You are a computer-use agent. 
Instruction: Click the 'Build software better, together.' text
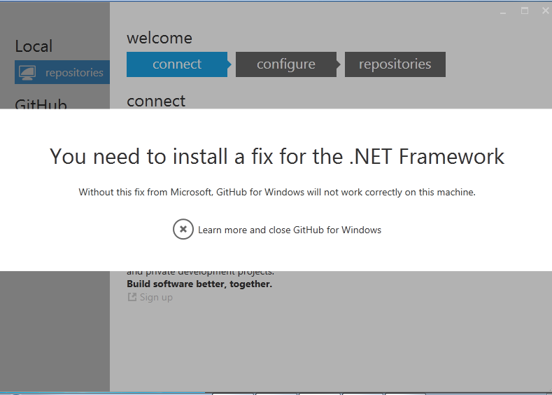tap(199, 284)
